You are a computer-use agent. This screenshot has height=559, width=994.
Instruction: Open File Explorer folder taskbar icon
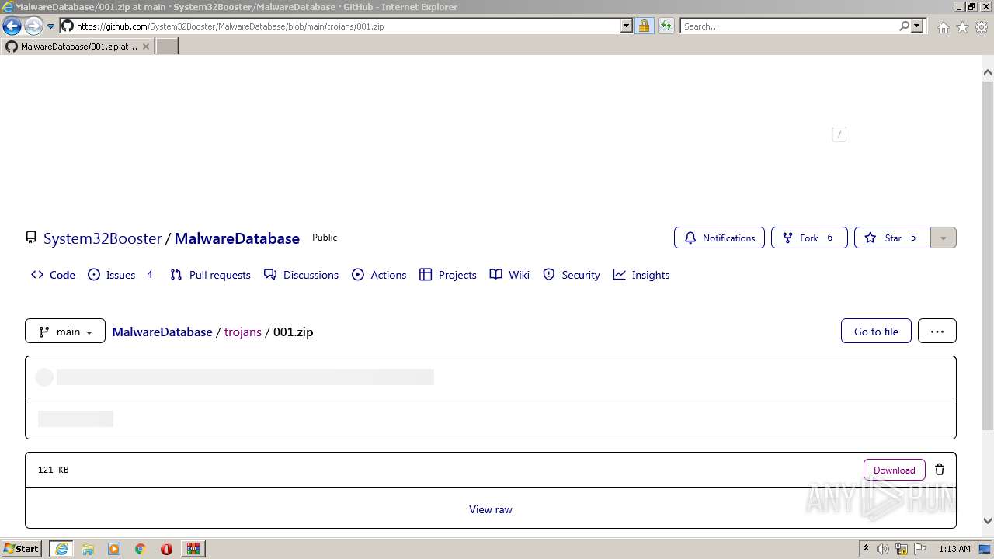pos(88,549)
